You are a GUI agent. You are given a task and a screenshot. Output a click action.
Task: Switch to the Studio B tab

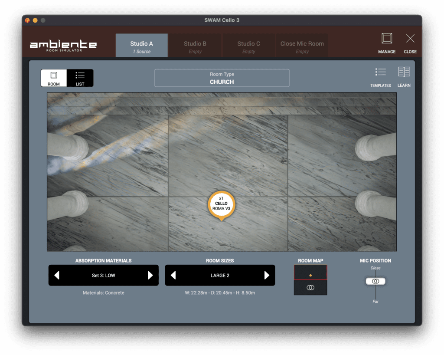pos(194,45)
